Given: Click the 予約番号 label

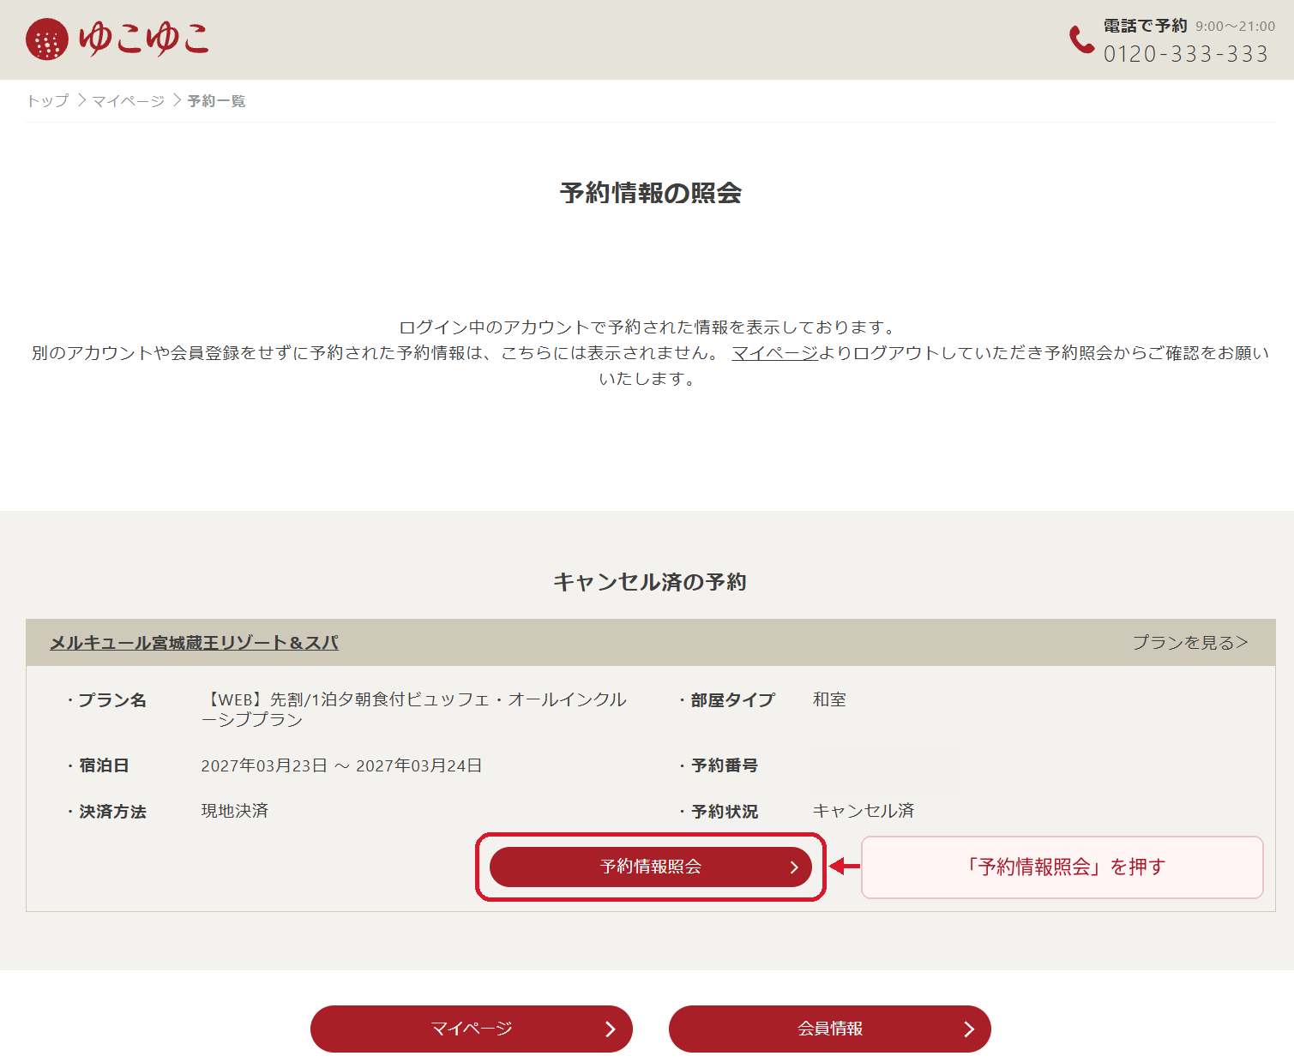Looking at the screenshot, I should tap(725, 765).
